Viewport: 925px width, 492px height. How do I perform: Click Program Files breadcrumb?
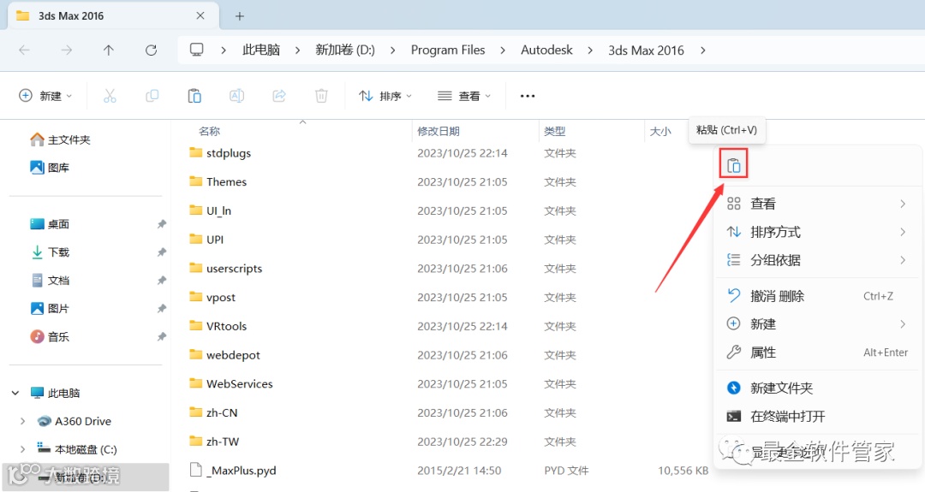pos(448,50)
